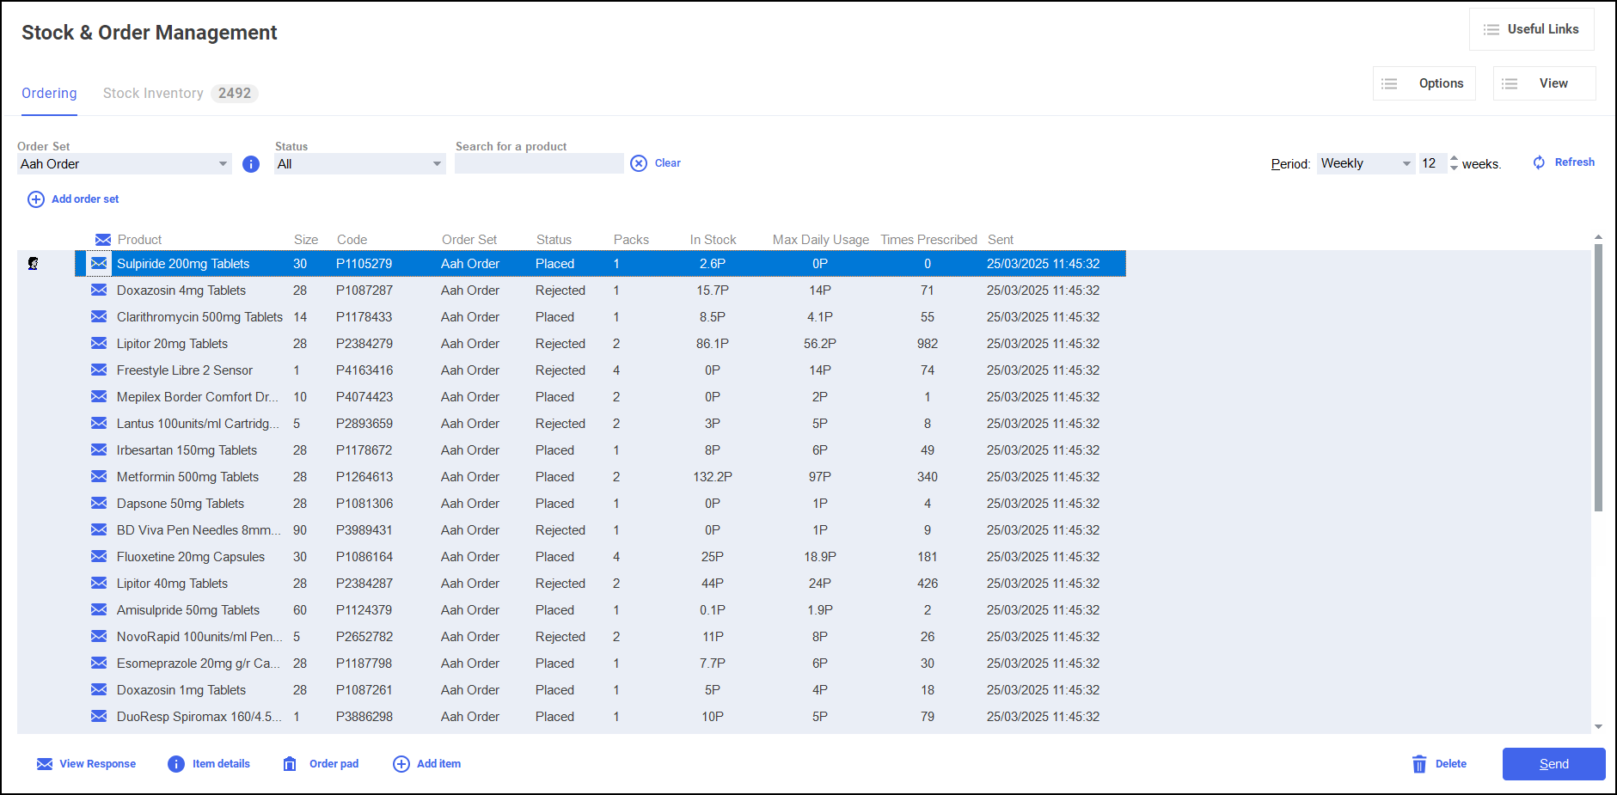
Task: Click the Order Set info icon
Action: (251, 164)
